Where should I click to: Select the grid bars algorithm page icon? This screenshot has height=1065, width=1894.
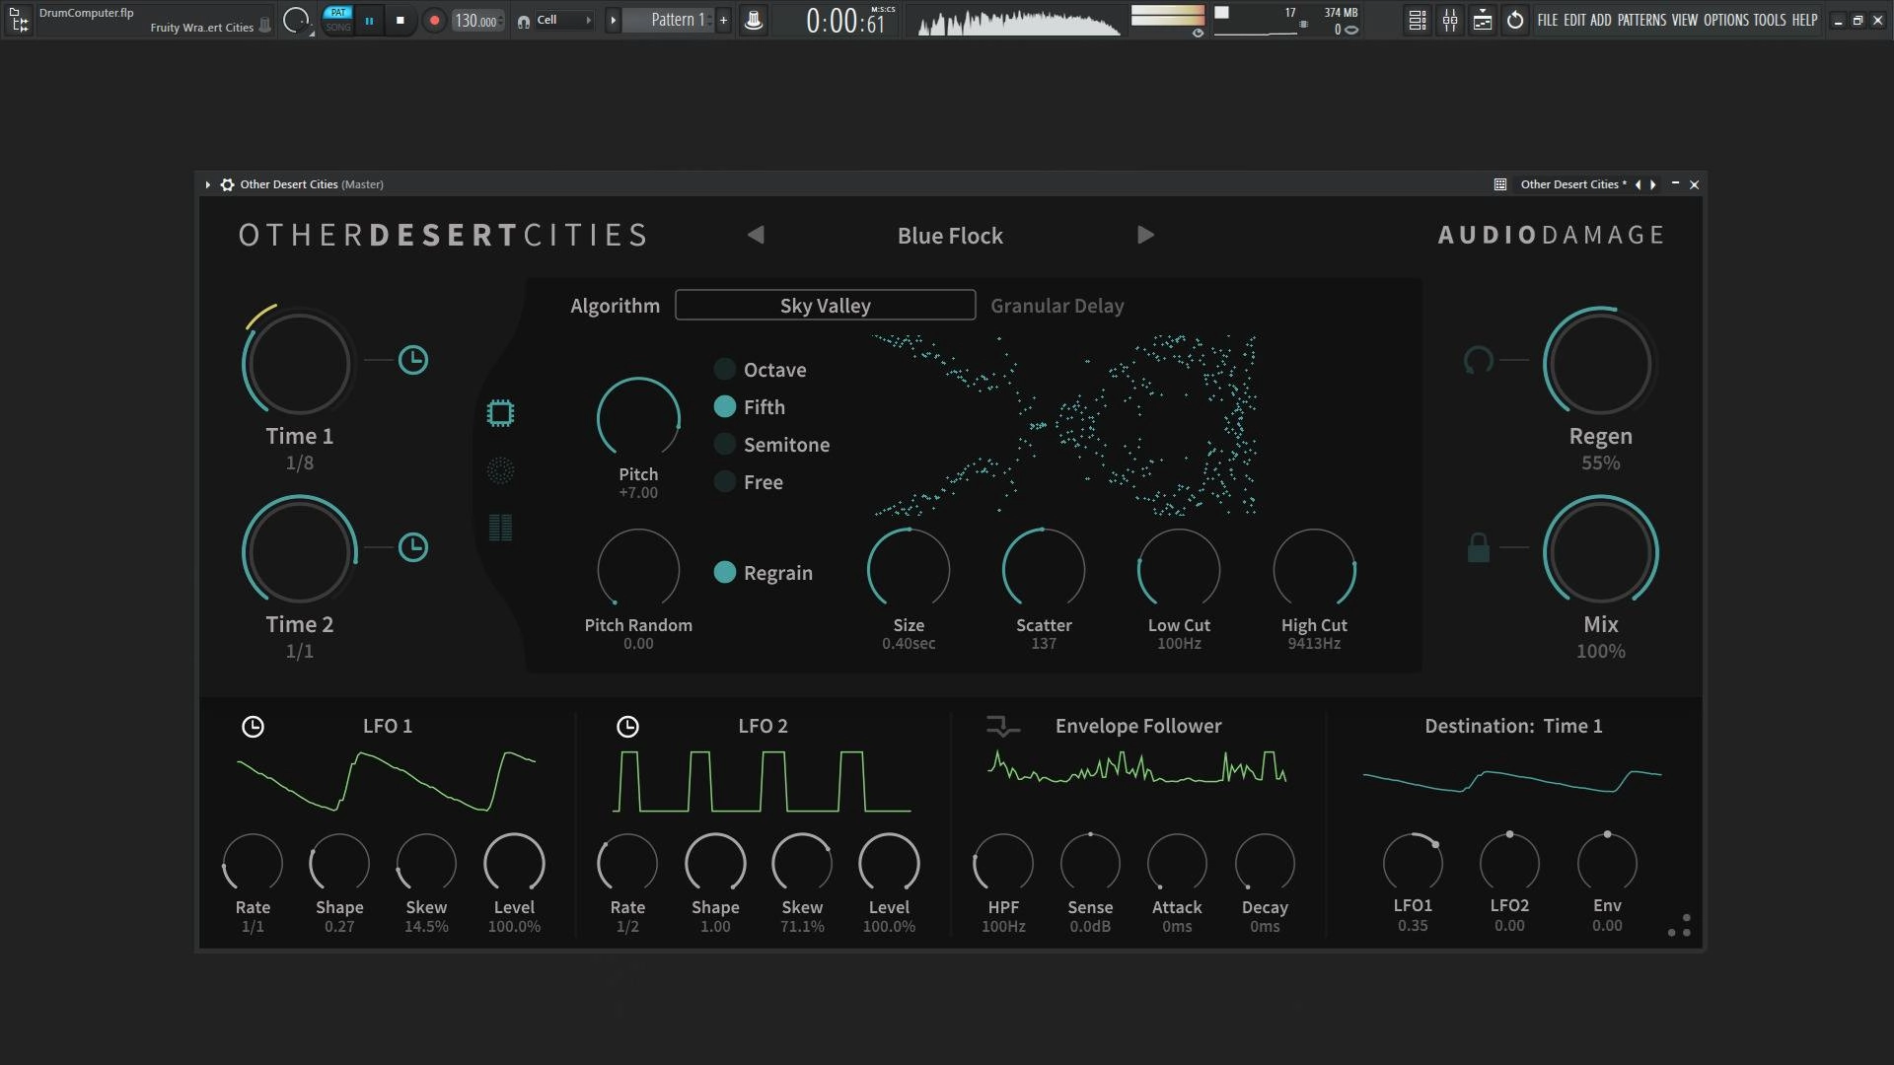pos(500,528)
